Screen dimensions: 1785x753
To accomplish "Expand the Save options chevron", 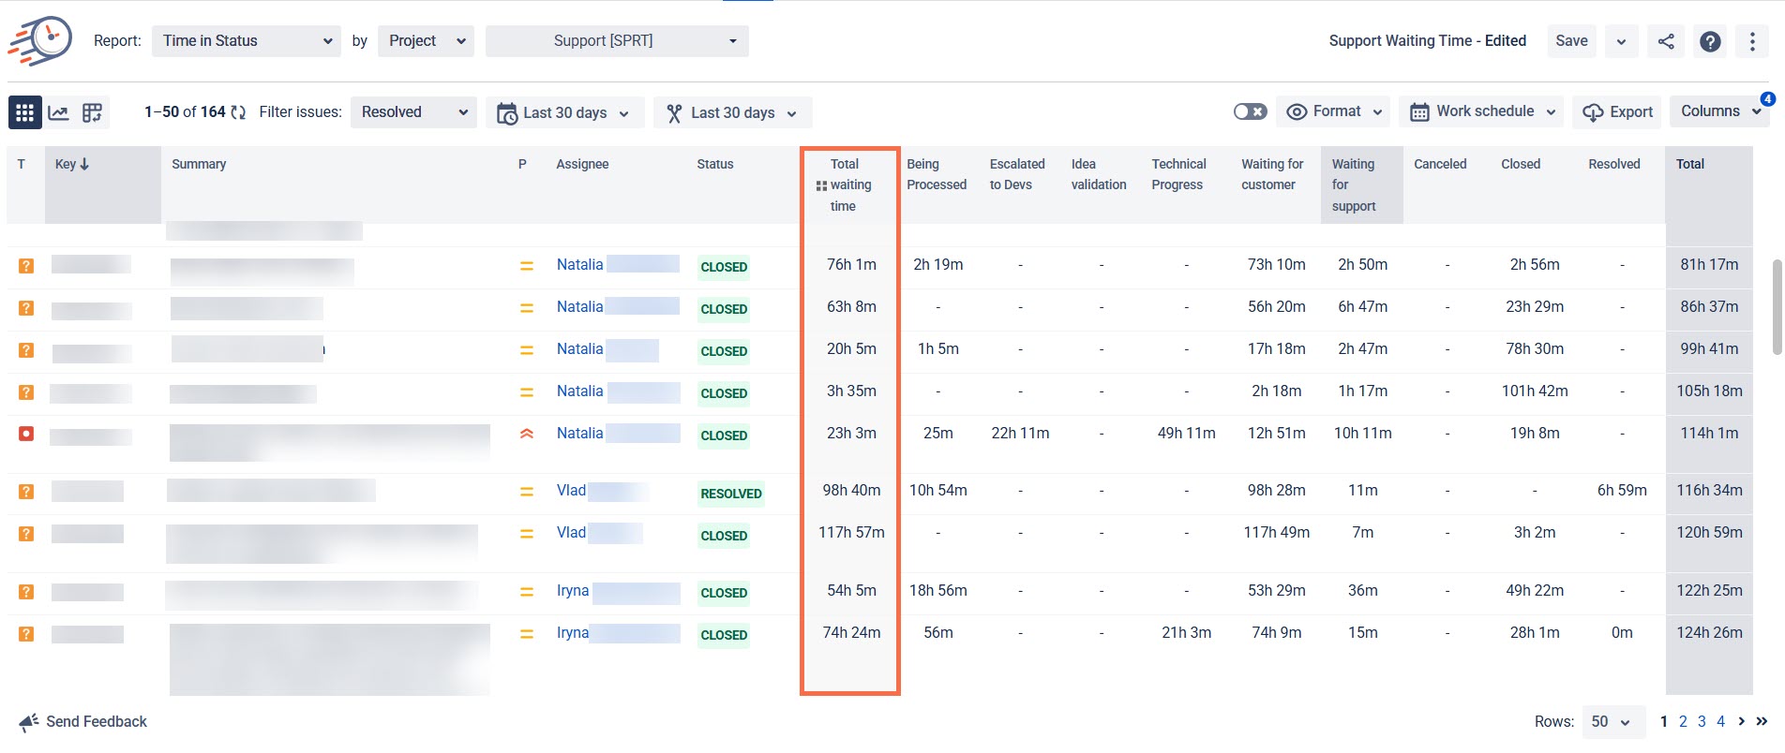I will 1621,41.
